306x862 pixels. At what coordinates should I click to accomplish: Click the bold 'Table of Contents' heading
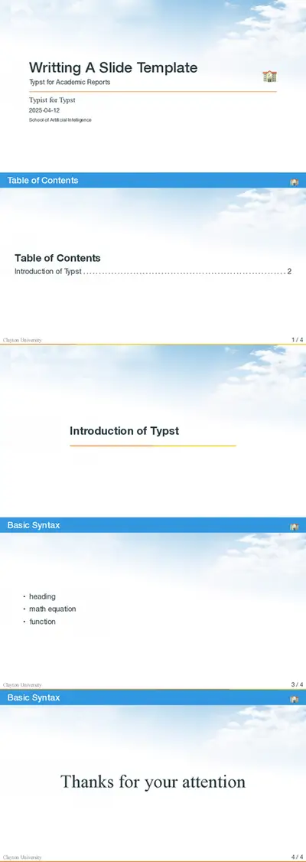click(x=57, y=258)
